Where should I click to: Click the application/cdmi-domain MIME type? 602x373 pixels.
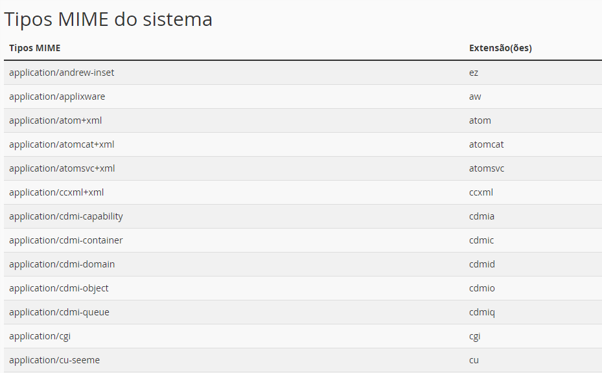(x=62, y=264)
